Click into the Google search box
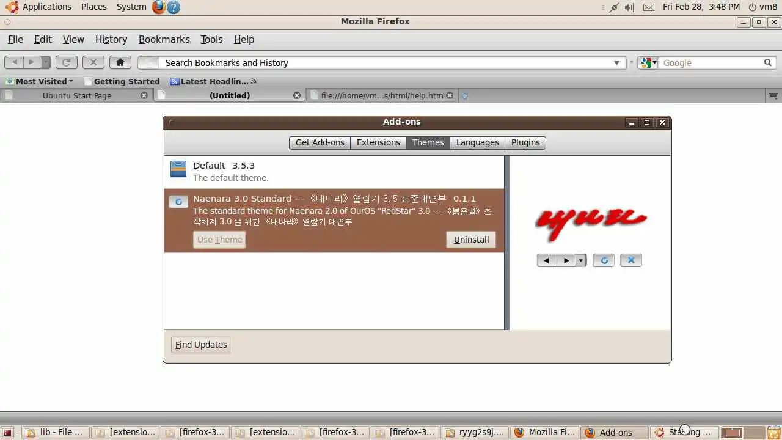Screen dimensions: 782x440 [x=709, y=63]
